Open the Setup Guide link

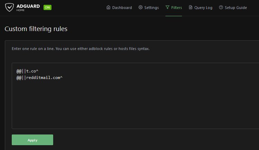[x=236, y=8]
